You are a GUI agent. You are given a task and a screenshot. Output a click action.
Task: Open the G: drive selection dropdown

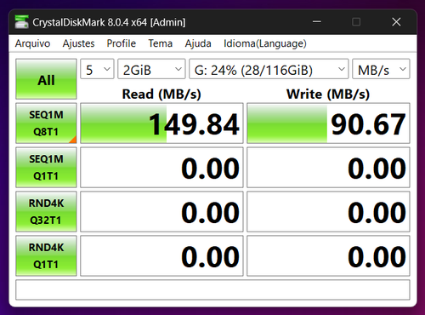[x=269, y=69]
